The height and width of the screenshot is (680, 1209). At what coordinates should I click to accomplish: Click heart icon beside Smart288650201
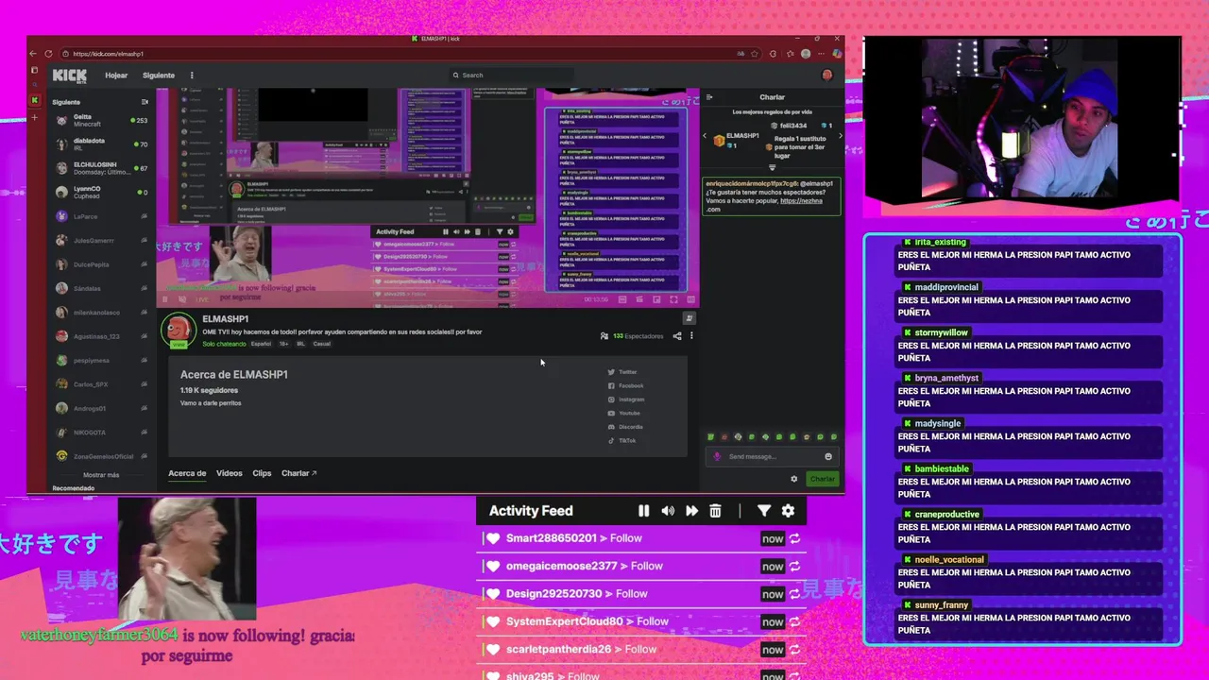point(492,538)
